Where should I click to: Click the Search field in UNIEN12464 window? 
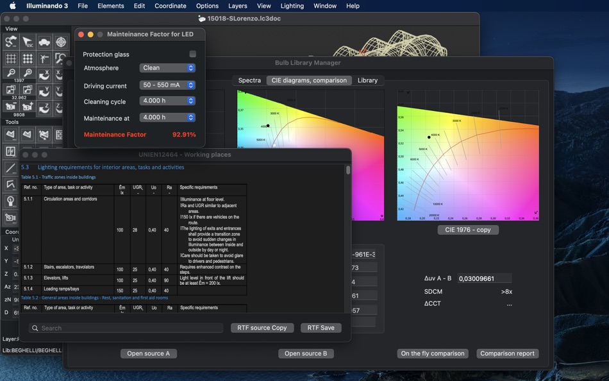pos(126,328)
